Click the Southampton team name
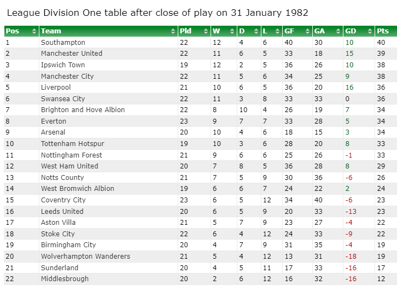Image resolution: width=397 pixels, height=291 pixels. pos(63,42)
